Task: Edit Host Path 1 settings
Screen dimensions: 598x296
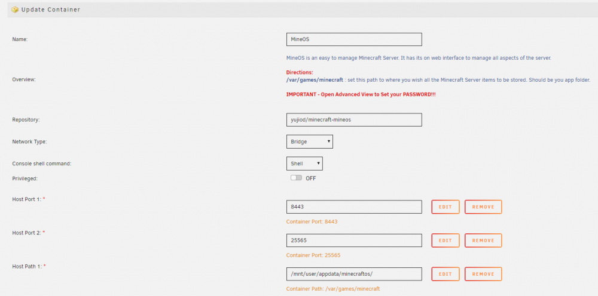Action: 446,274
